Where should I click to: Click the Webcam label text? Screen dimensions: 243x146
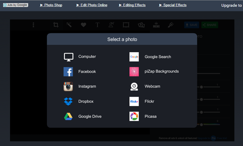(x=152, y=86)
